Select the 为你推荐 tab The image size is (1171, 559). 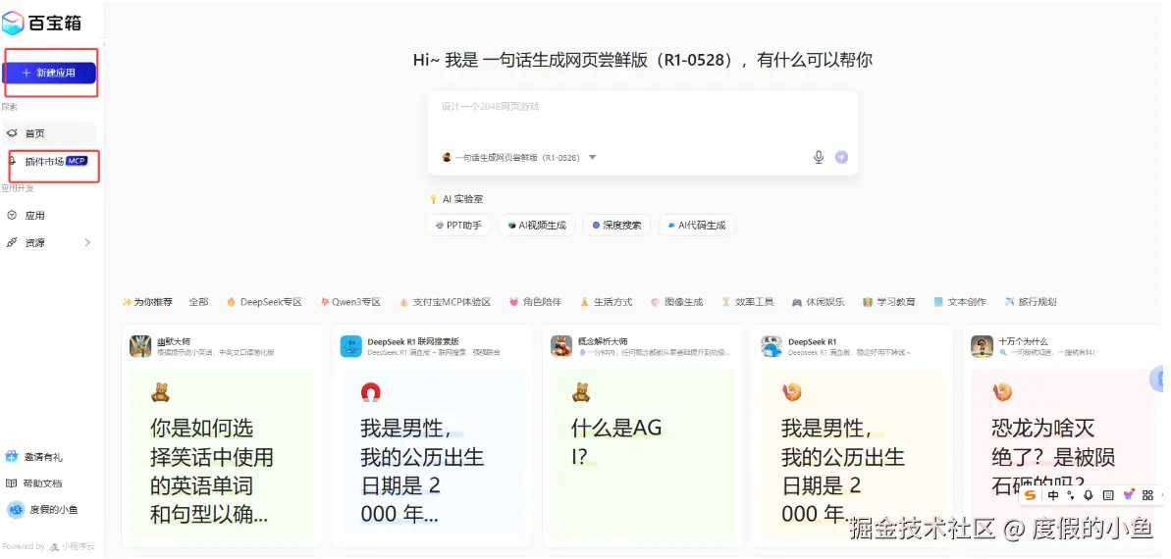(x=147, y=302)
